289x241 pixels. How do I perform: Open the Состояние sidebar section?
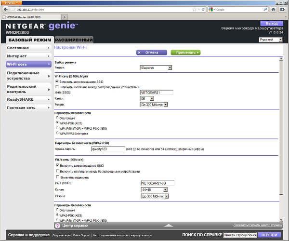(28, 48)
